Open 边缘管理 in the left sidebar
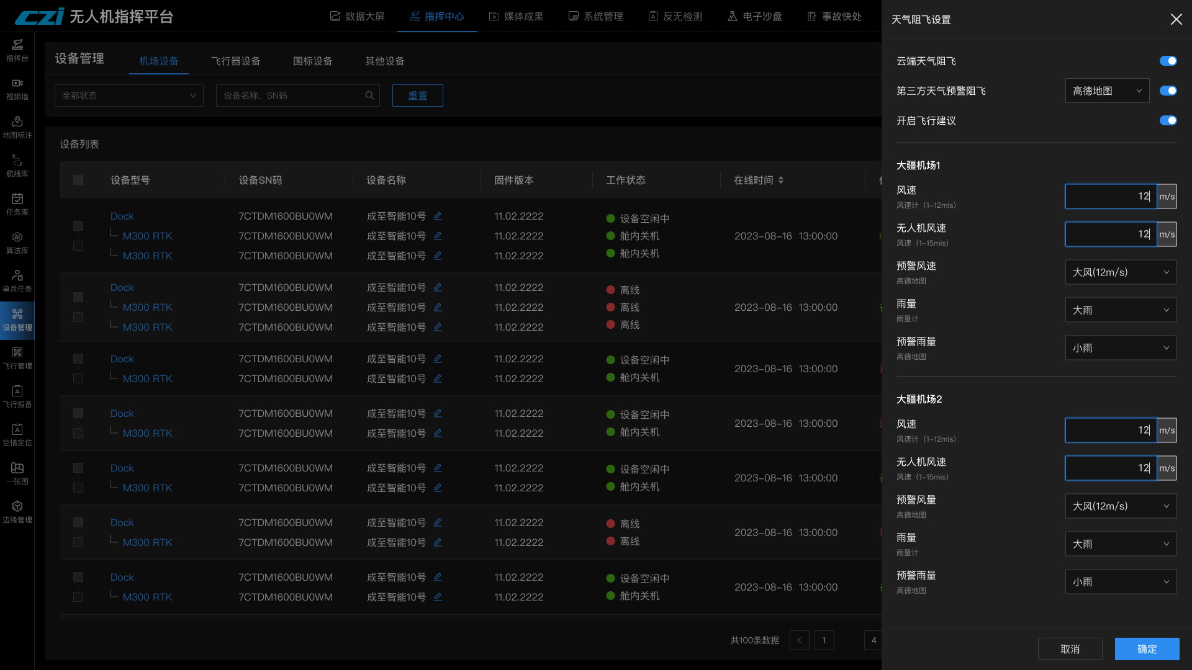 (17, 512)
